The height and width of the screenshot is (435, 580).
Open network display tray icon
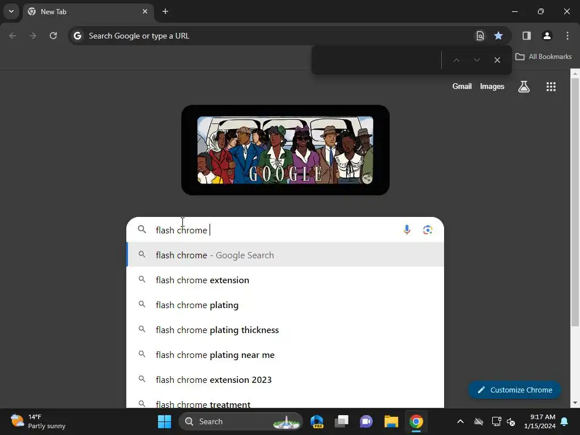click(496, 421)
